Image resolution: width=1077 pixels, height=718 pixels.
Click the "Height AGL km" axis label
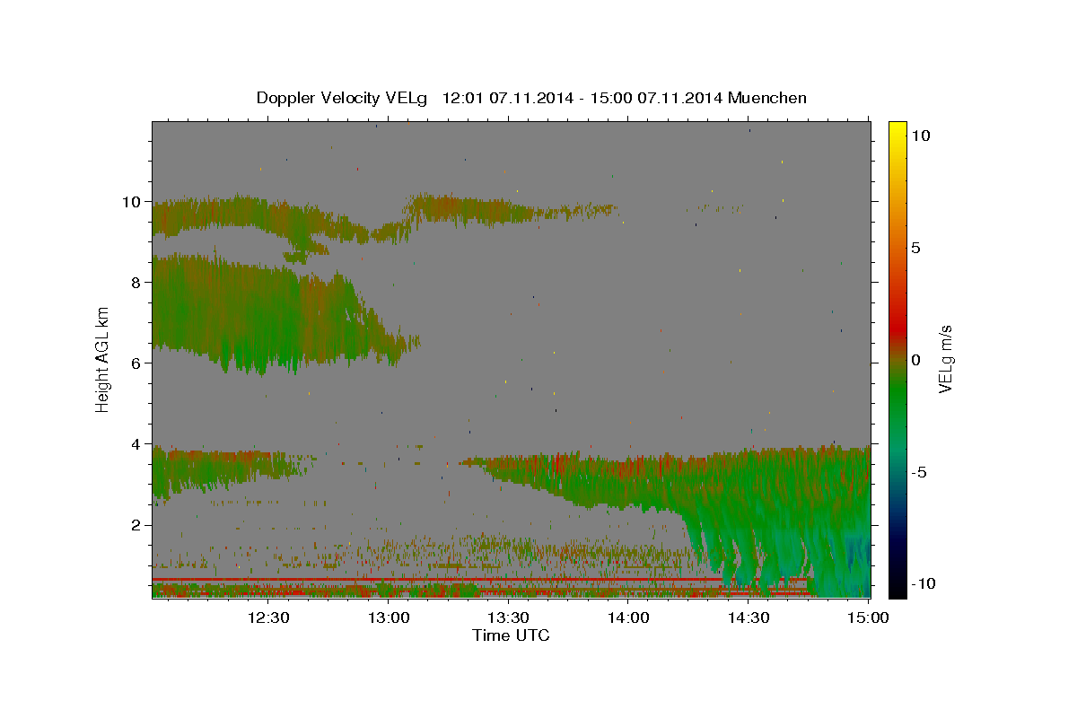pos(103,359)
